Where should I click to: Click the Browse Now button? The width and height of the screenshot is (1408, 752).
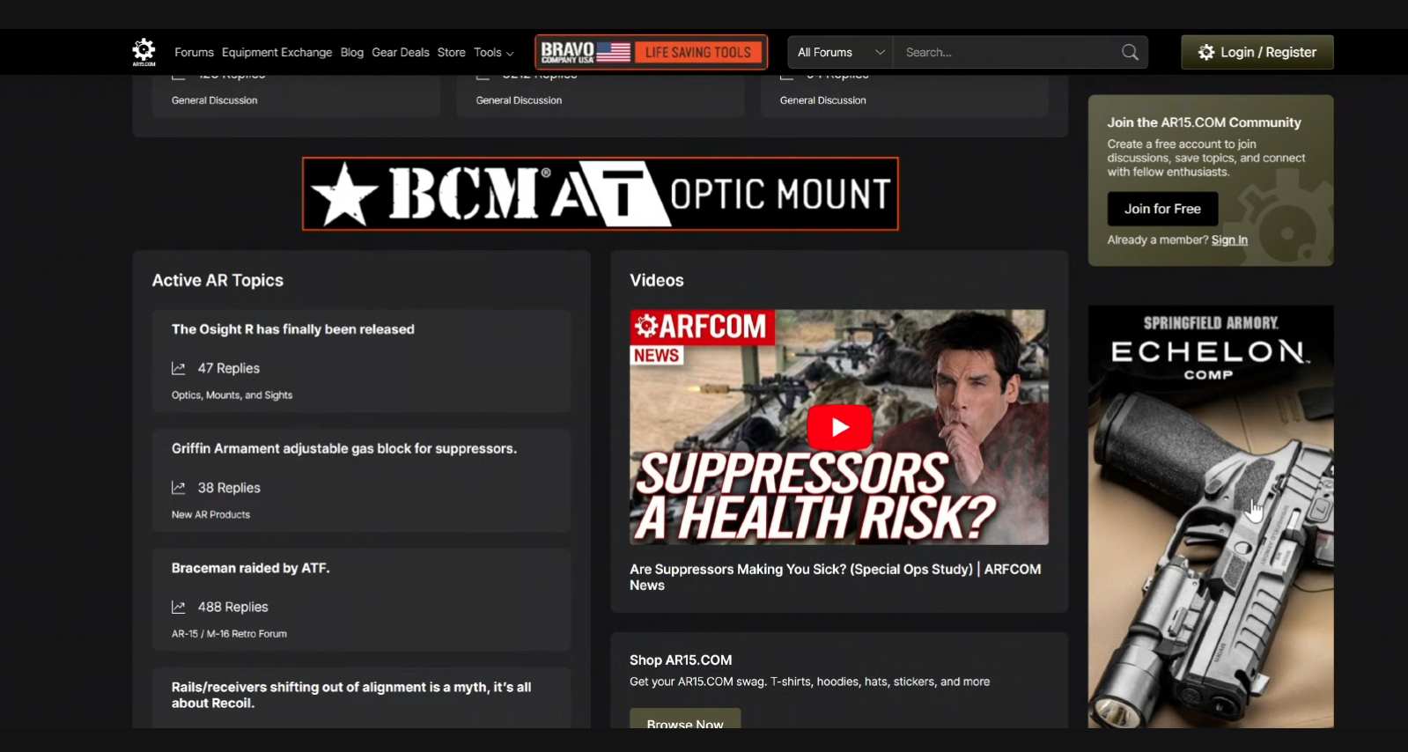tap(685, 719)
